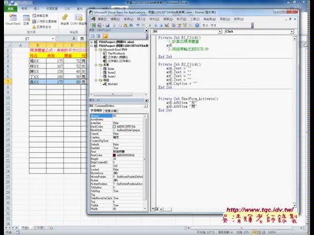Save the VBA project with the disk icon
Screen dimensions: 314x235
tap(107, 25)
